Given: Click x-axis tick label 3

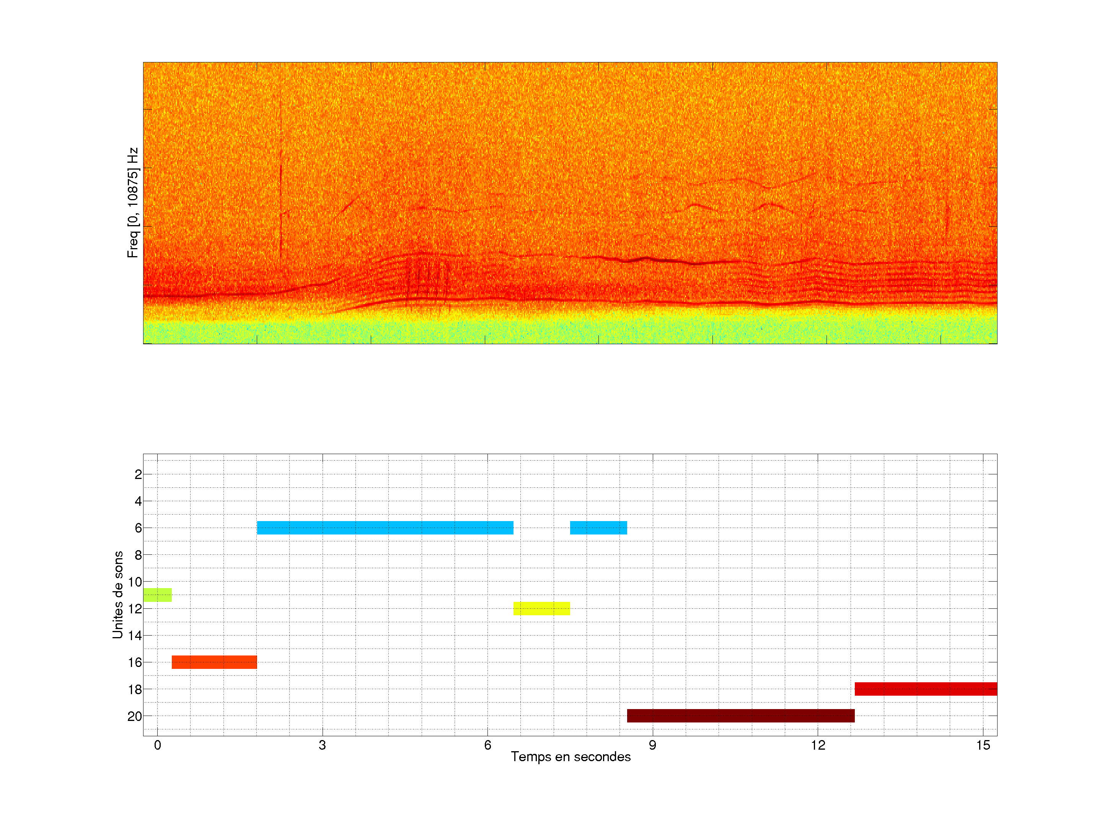Looking at the screenshot, I should pyautogui.click(x=322, y=745).
